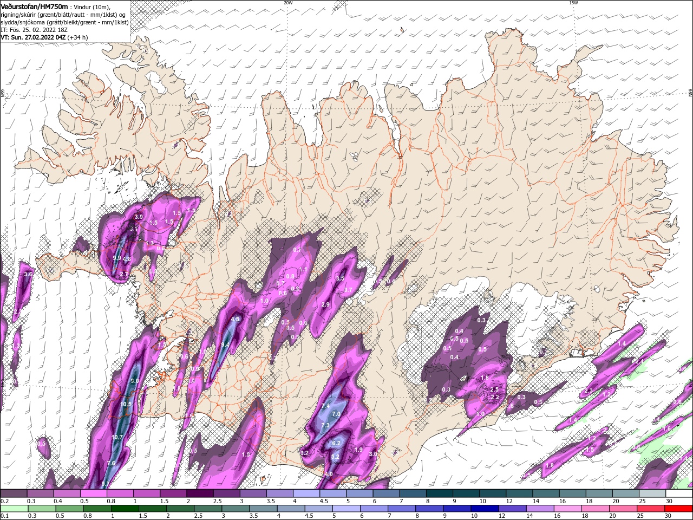The width and height of the screenshot is (693, 520).
Task: Click the 4.0 precipitation value on map
Action: [x=329, y=474]
